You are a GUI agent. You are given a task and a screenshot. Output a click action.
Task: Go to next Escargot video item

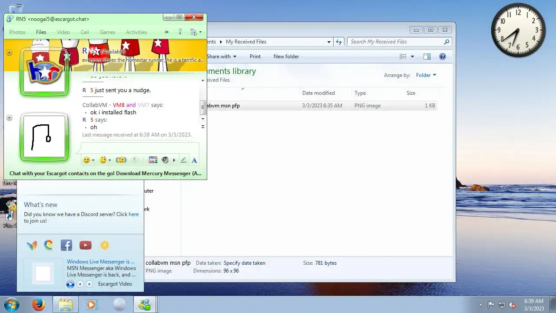pyautogui.click(x=89, y=284)
